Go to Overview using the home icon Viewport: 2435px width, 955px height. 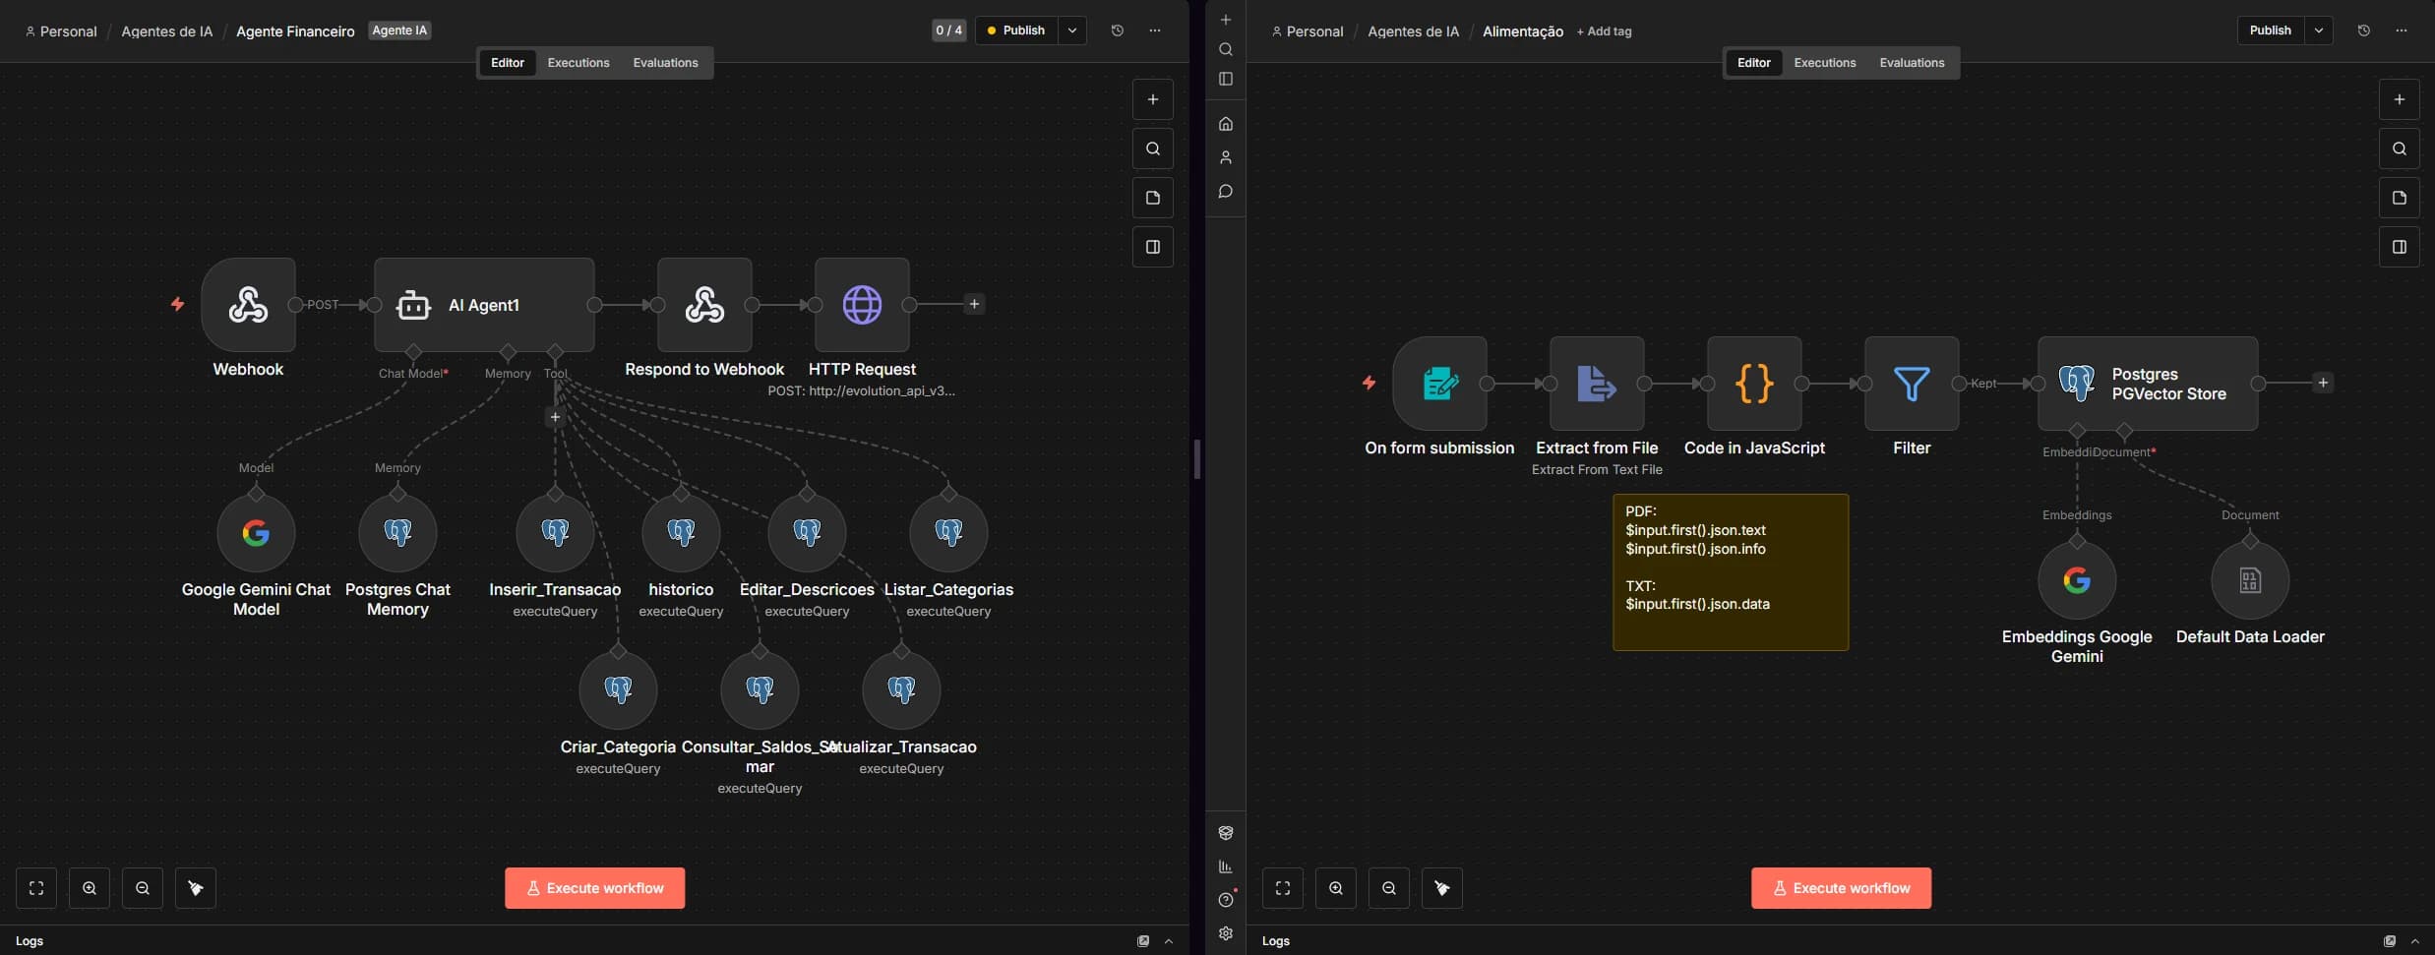1225,124
